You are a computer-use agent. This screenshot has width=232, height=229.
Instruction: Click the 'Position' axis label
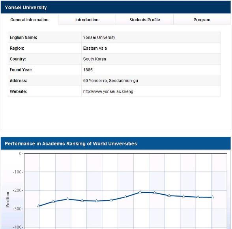click(7, 199)
